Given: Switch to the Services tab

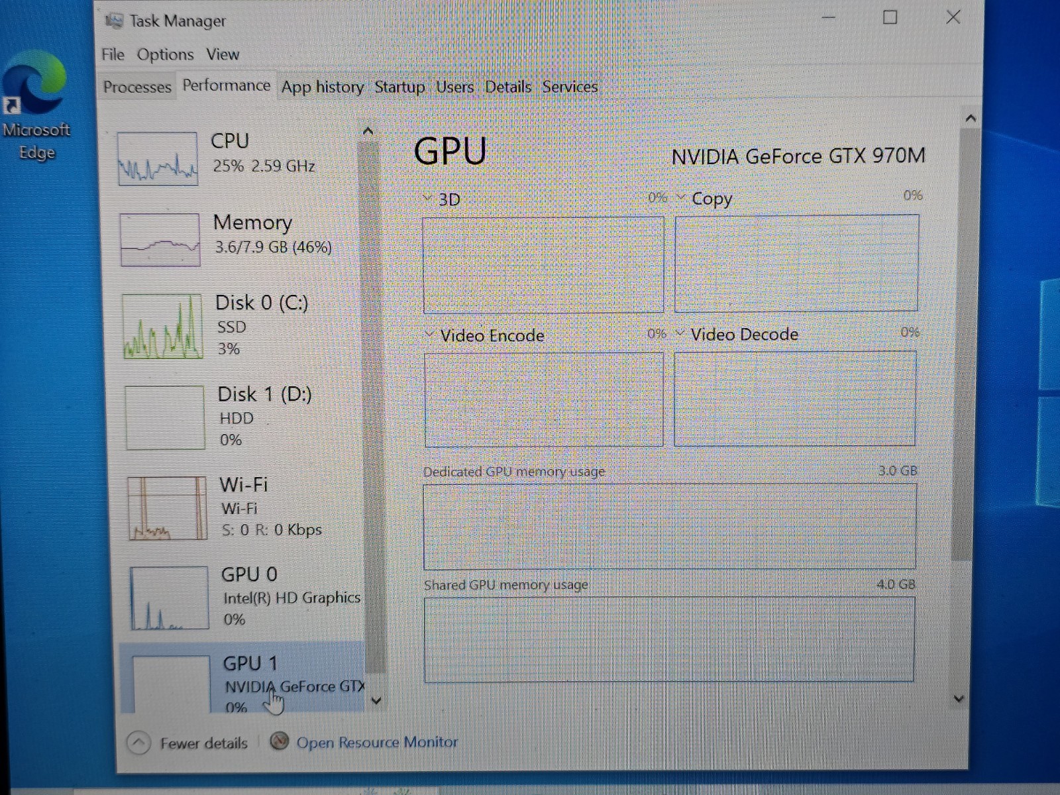Looking at the screenshot, I should [570, 87].
